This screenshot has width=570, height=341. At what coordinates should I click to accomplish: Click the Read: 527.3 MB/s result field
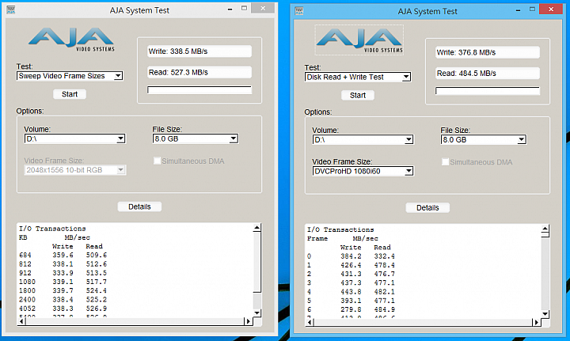click(x=199, y=72)
